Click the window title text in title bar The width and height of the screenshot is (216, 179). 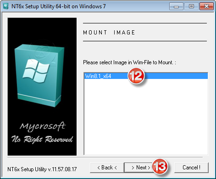click(58, 6)
